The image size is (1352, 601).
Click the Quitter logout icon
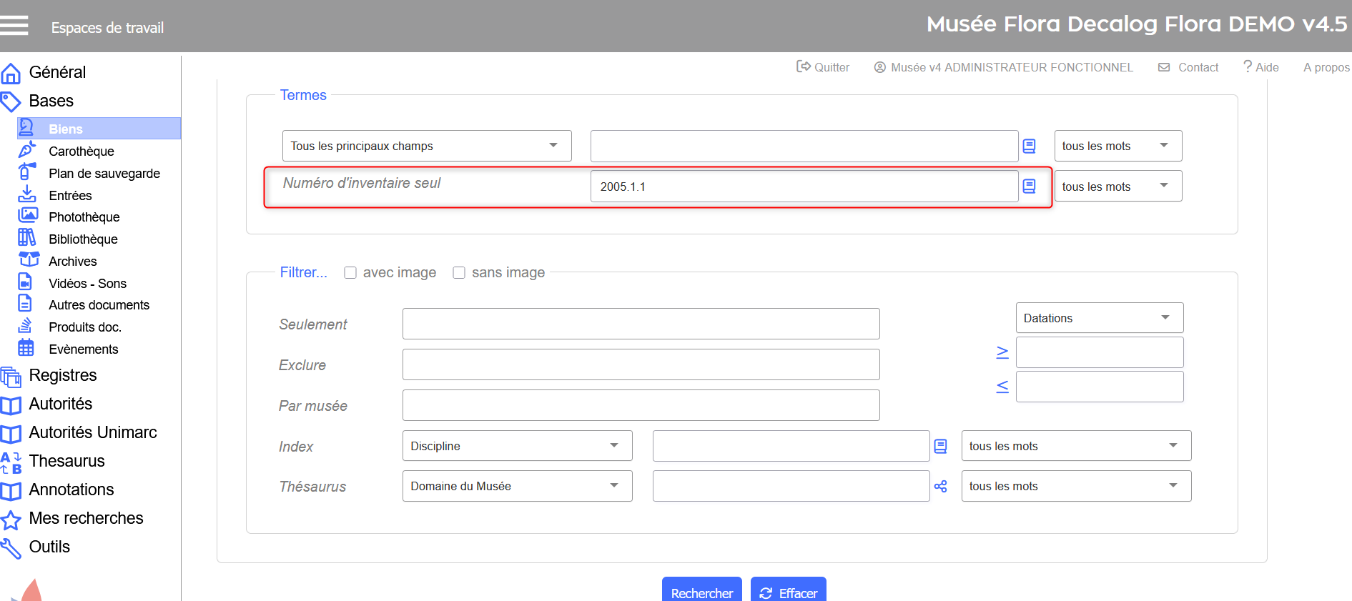click(804, 66)
